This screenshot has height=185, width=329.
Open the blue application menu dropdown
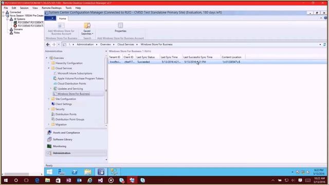tap(50, 18)
